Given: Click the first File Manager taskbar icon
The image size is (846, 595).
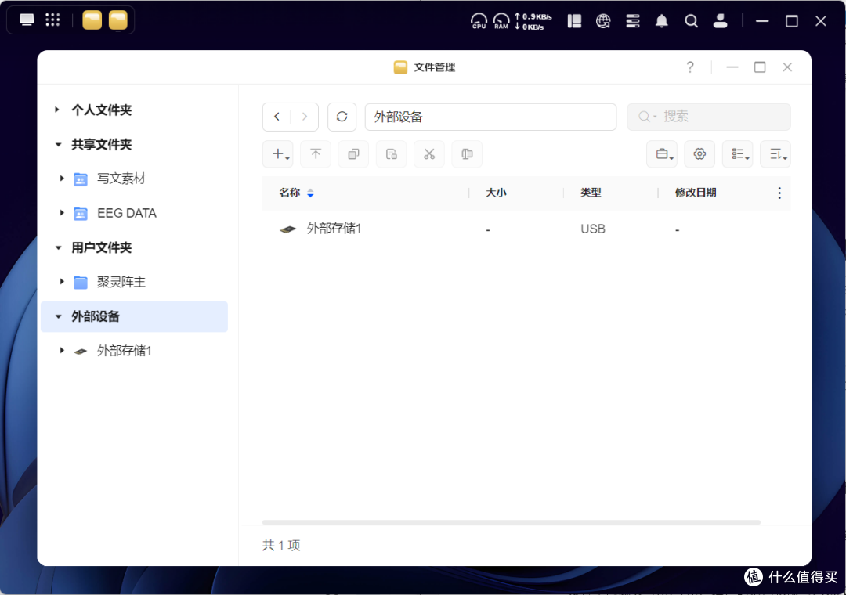Looking at the screenshot, I should point(92,20).
